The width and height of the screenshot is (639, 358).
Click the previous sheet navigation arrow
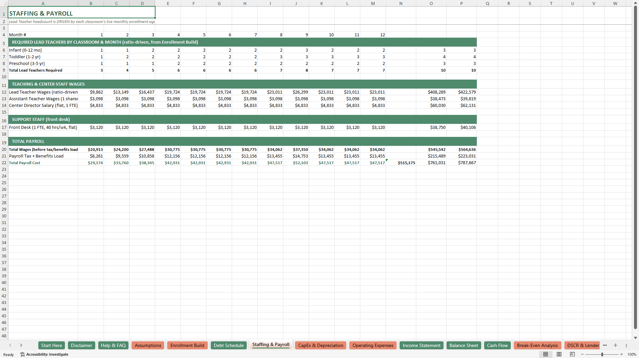pos(10,345)
